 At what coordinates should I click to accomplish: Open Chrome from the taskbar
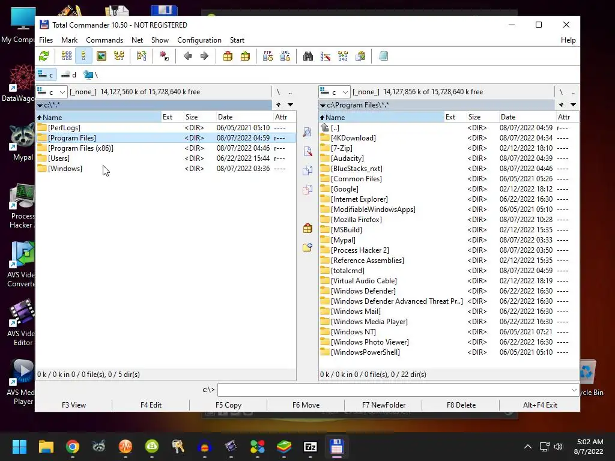pyautogui.click(x=73, y=447)
